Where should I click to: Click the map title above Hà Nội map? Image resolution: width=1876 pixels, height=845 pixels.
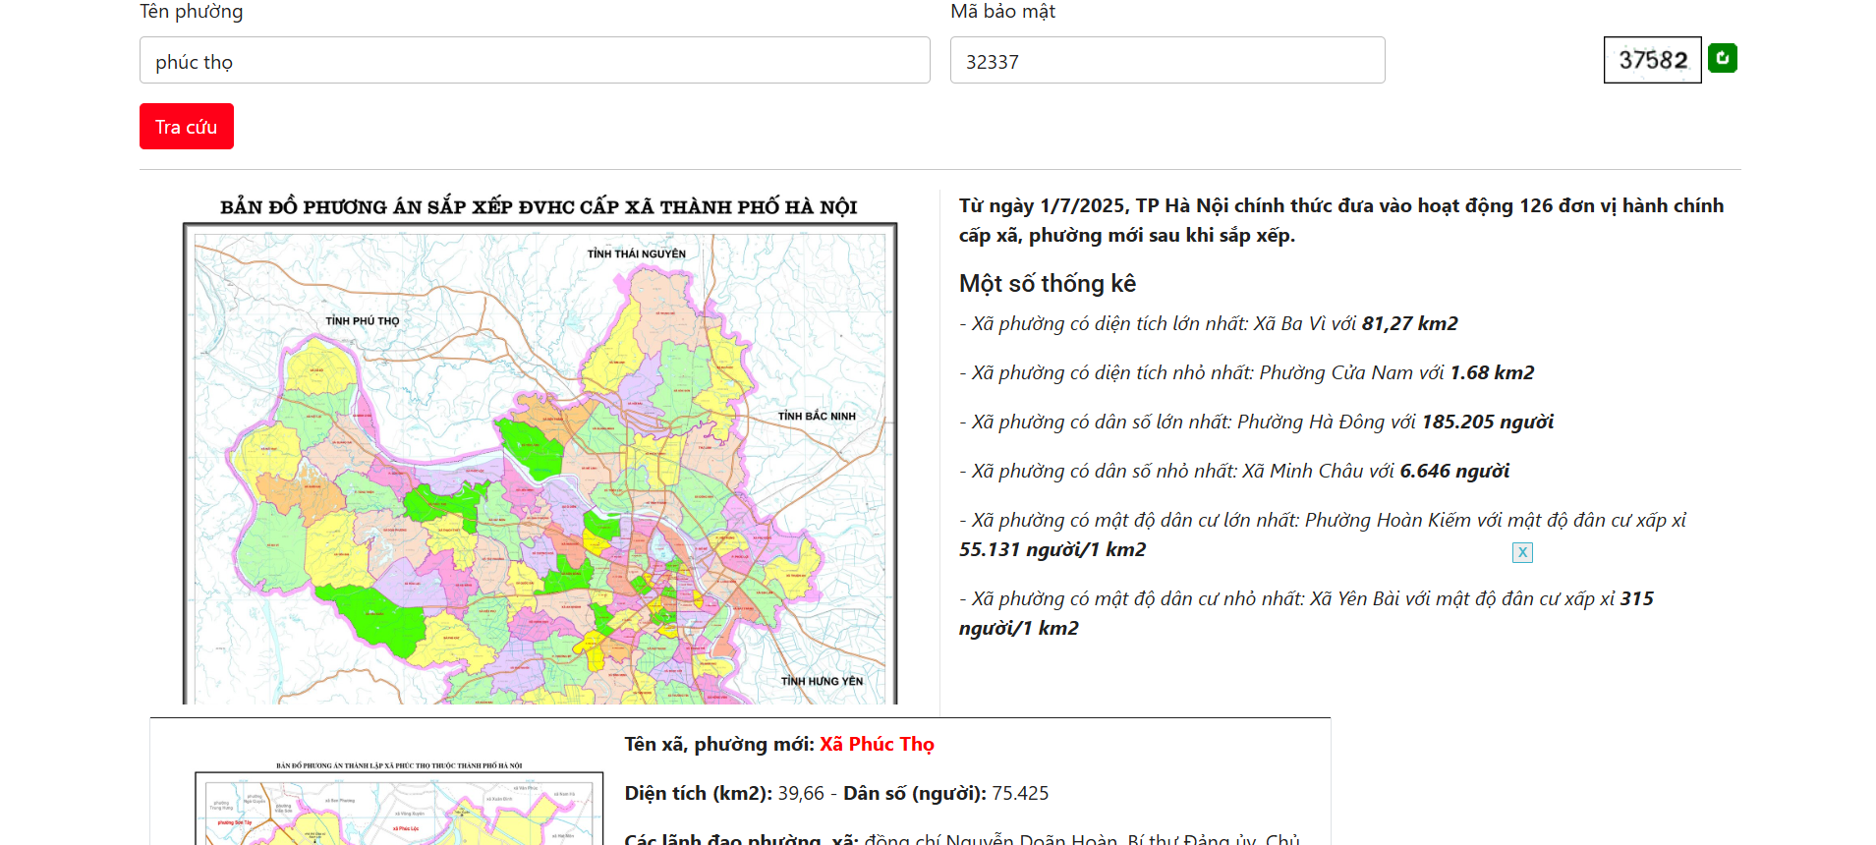[539, 207]
